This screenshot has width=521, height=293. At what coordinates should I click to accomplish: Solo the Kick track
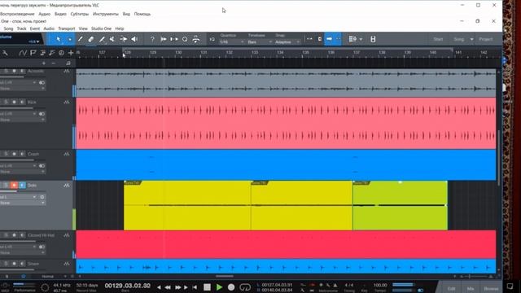click(x=6, y=102)
